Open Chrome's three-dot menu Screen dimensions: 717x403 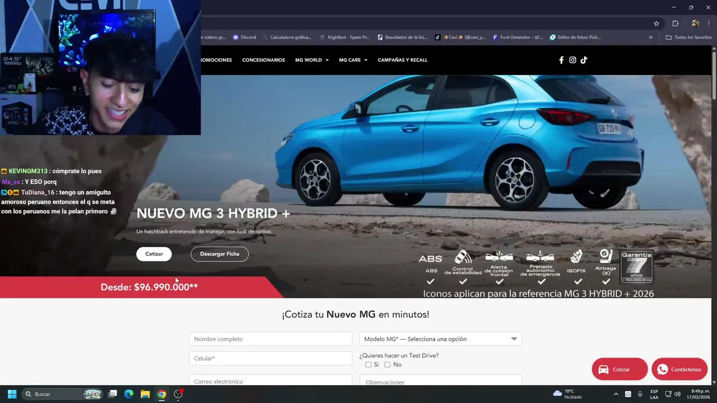click(708, 24)
